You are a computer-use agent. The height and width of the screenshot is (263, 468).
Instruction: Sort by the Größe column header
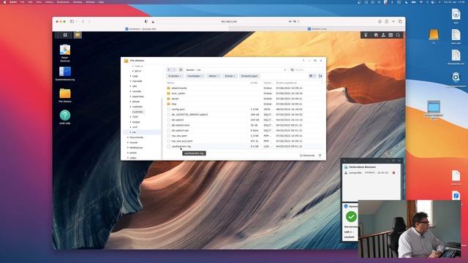254,83
